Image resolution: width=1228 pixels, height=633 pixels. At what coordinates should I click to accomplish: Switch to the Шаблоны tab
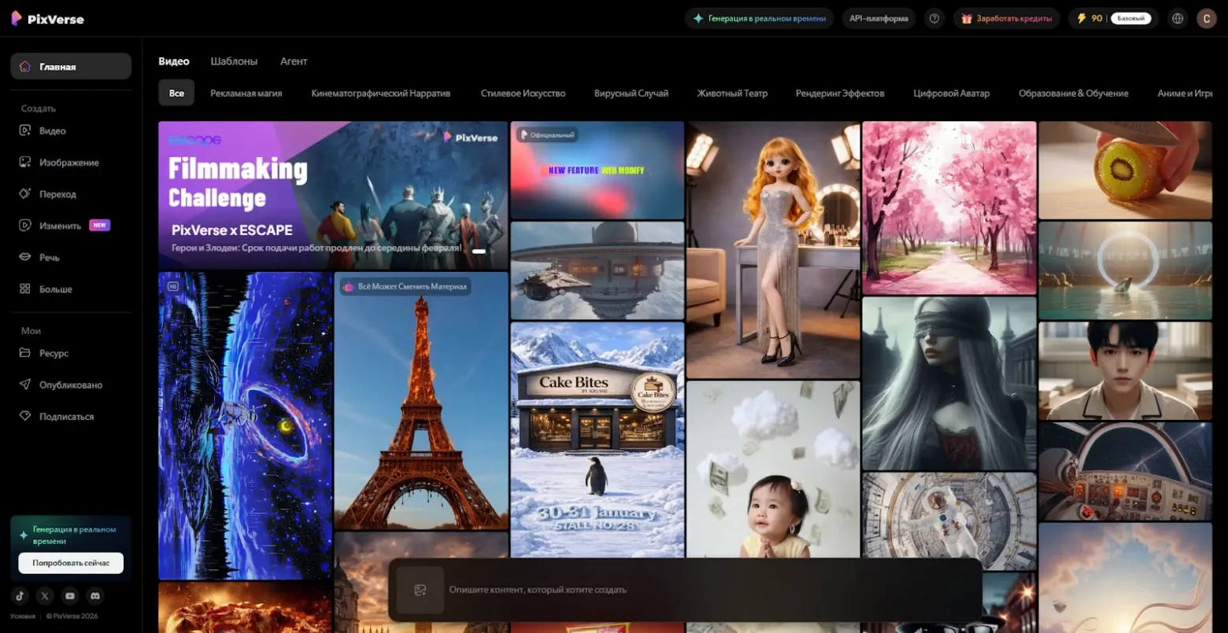pos(234,61)
